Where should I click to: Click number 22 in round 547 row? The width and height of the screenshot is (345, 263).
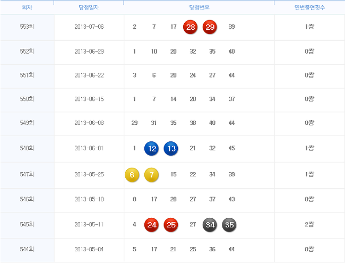[x=193, y=174]
